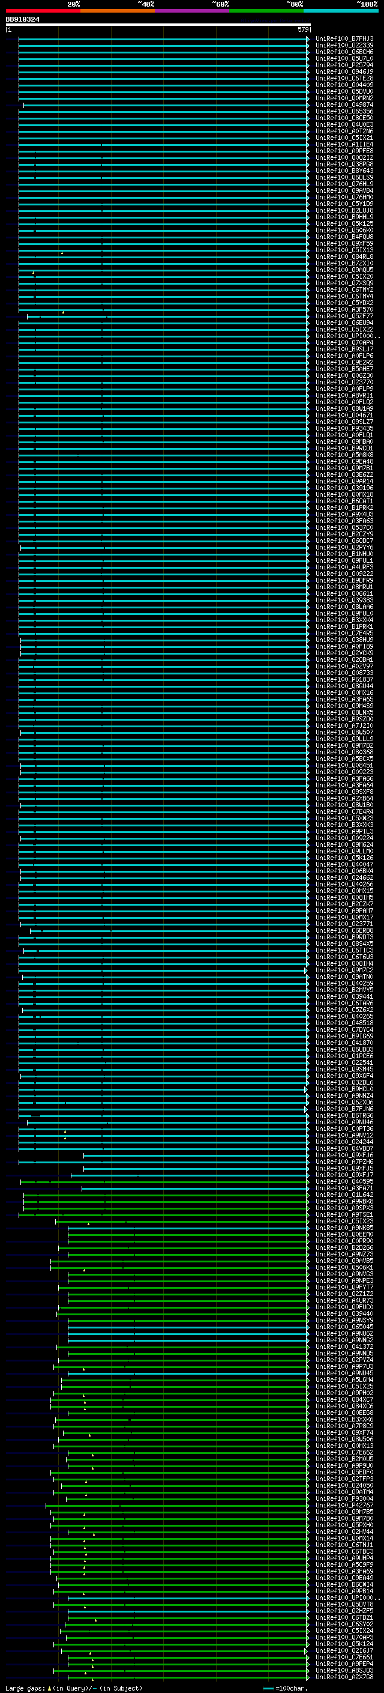Select UniRef100_Q9SXF8 label
Screen dimensions: 384x1693
coord(344,792)
